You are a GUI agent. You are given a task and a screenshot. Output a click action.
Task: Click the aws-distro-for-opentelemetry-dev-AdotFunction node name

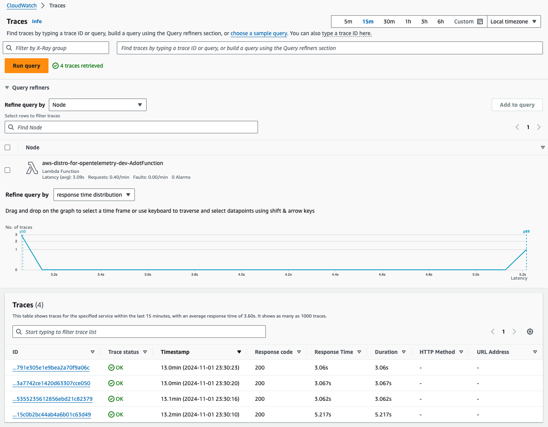(103, 163)
